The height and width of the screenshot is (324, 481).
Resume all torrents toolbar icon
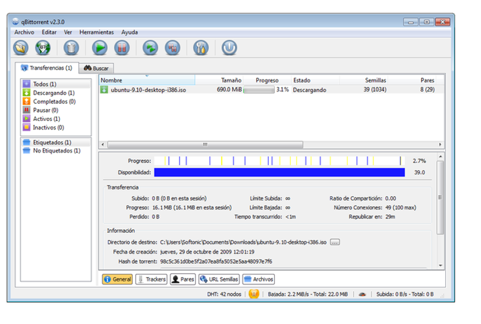pyautogui.click(x=150, y=48)
